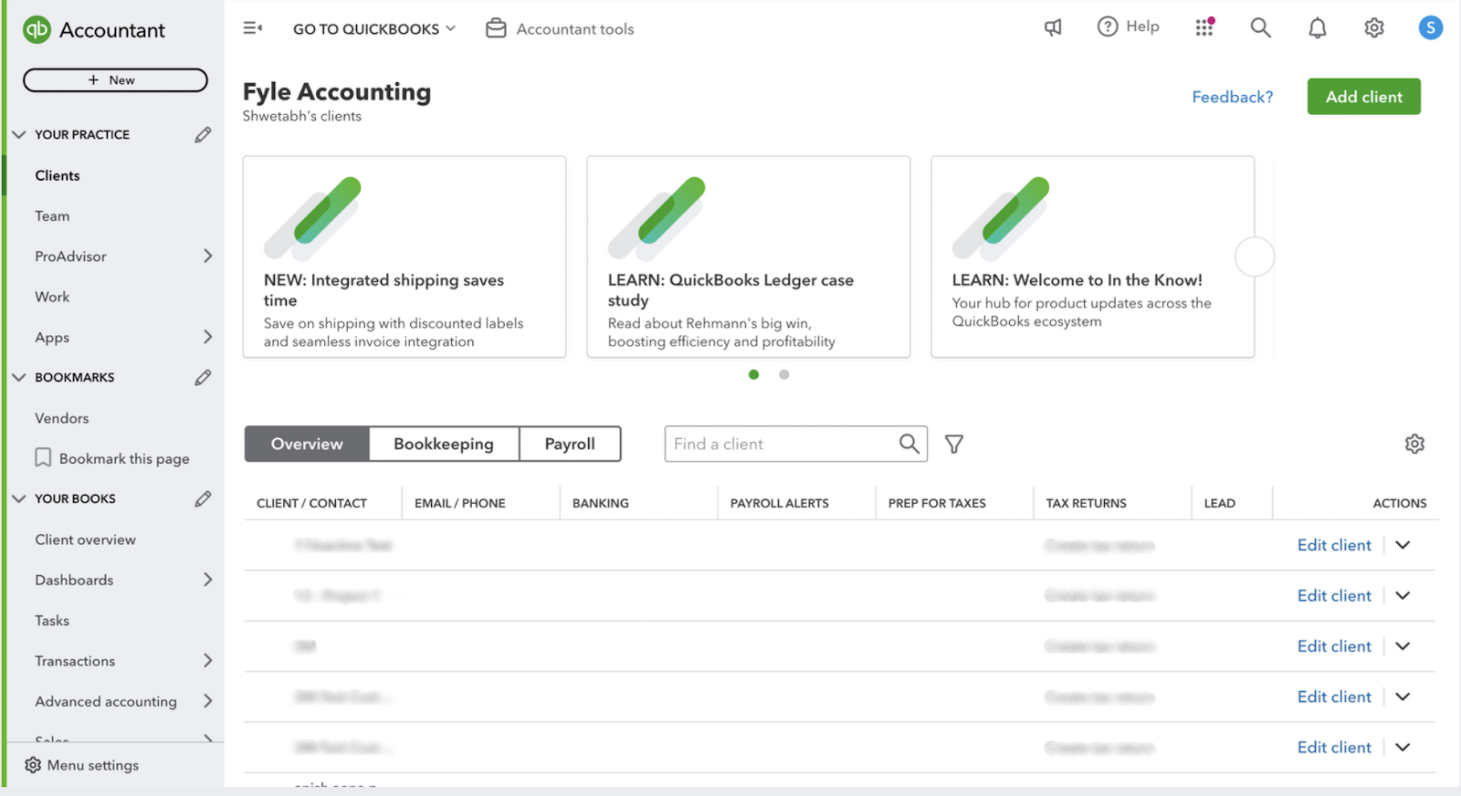Open the Integrated shipping saves time card
The height and width of the screenshot is (796, 1461).
point(405,257)
